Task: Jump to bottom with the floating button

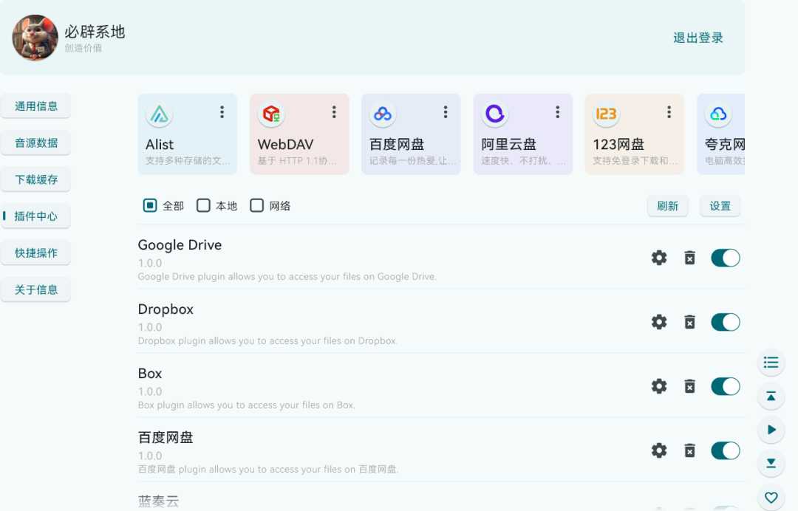Action: tap(771, 463)
